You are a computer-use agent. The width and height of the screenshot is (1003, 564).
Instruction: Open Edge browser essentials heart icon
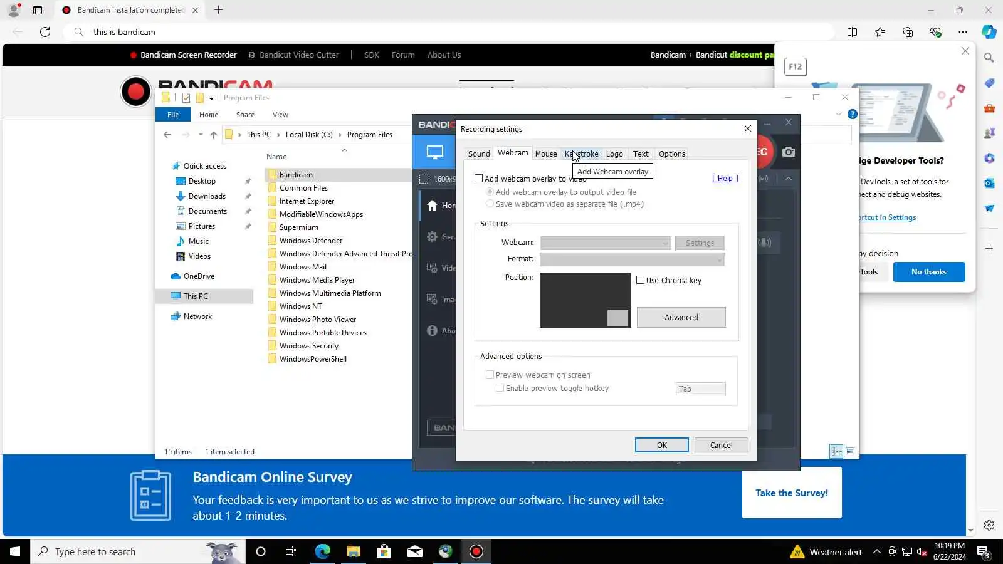tap(935, 32)
